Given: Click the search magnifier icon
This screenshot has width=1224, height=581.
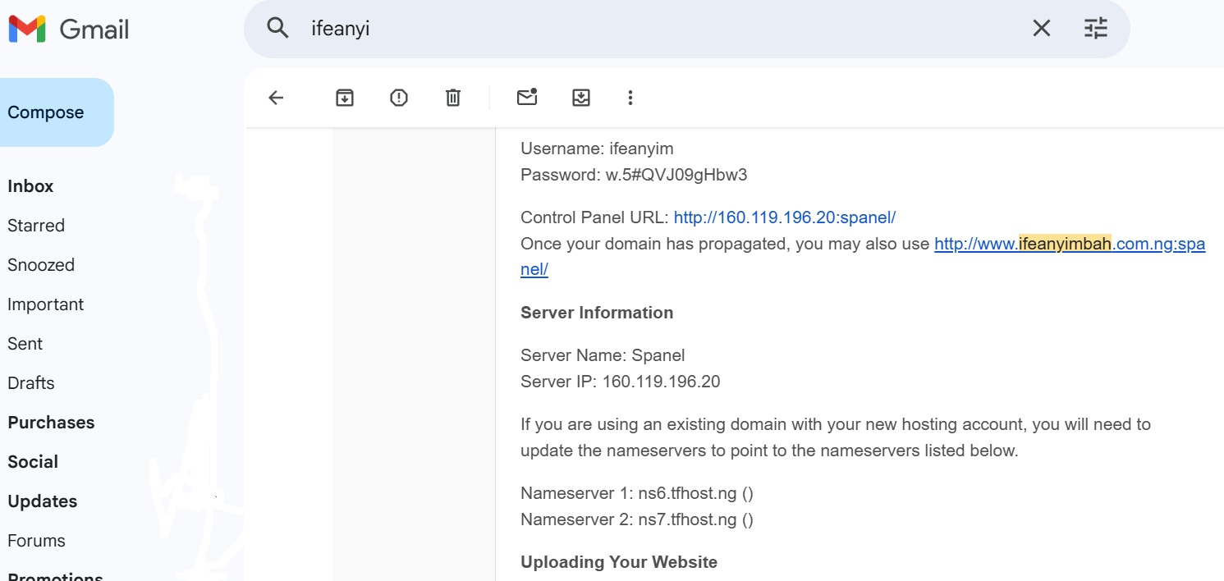Looking at the screenshot, I should [x=278, y=29].
